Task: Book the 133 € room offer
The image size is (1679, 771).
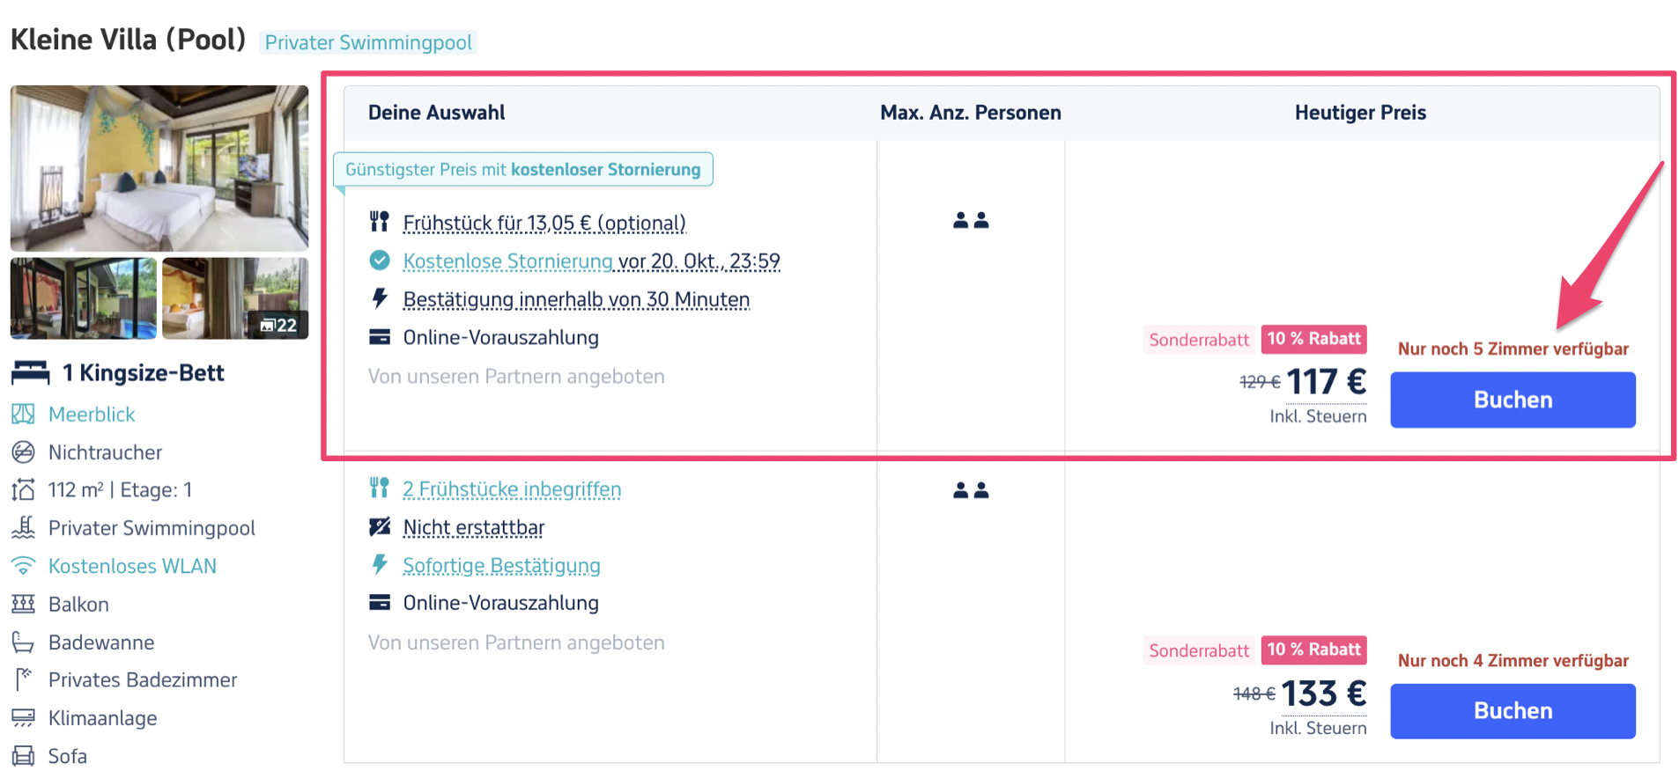Action: (1513, 711)
